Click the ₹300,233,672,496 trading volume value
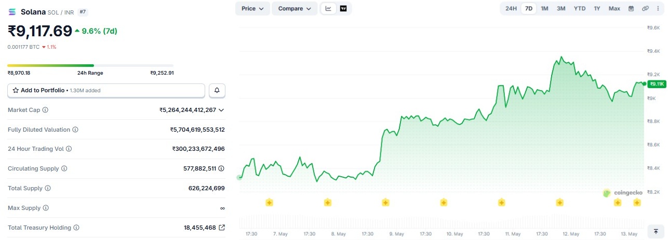This screenshot has height=240, width=668. [198, 149]
